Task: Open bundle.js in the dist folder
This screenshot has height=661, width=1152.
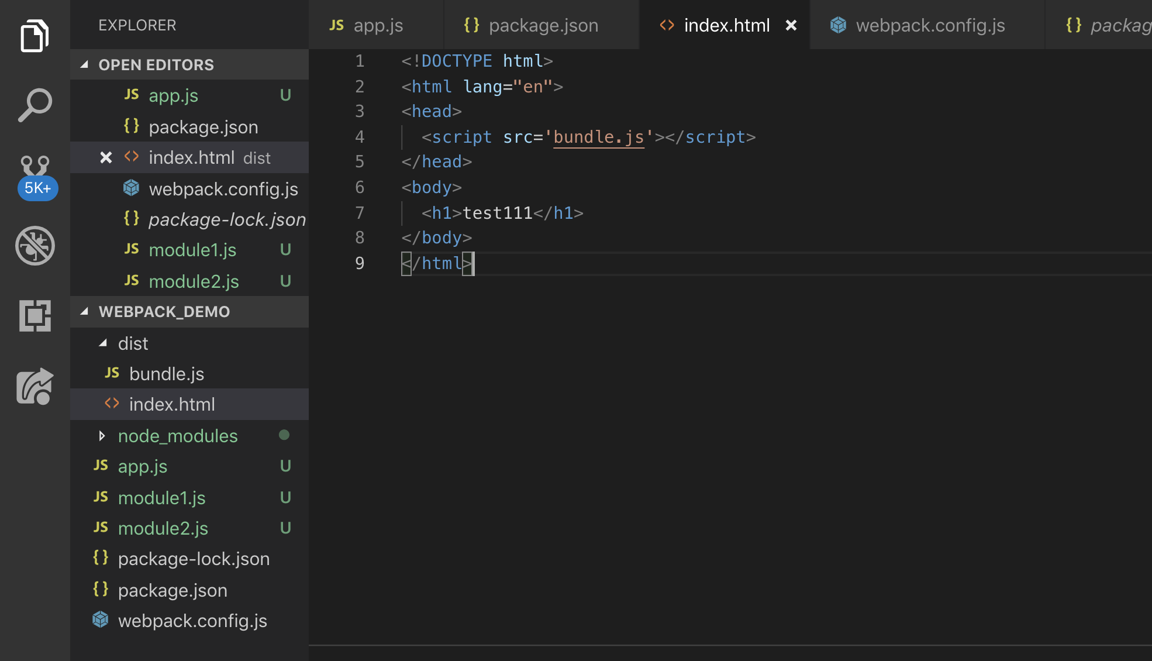Action: click(x=166, y=374)
